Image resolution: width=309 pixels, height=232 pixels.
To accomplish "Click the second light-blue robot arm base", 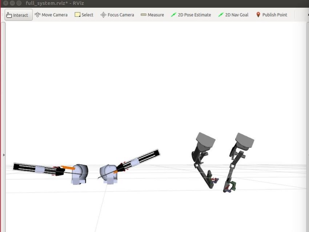I will point(109,174).
